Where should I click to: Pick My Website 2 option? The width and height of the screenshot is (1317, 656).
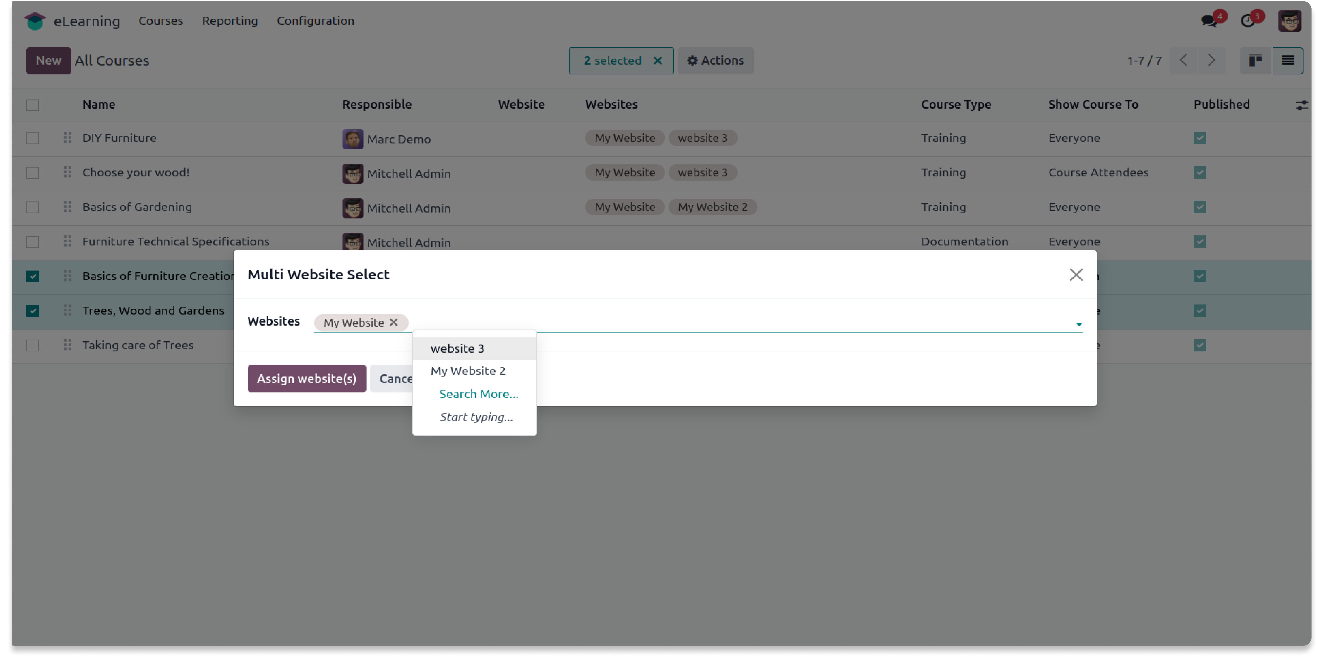468,371
